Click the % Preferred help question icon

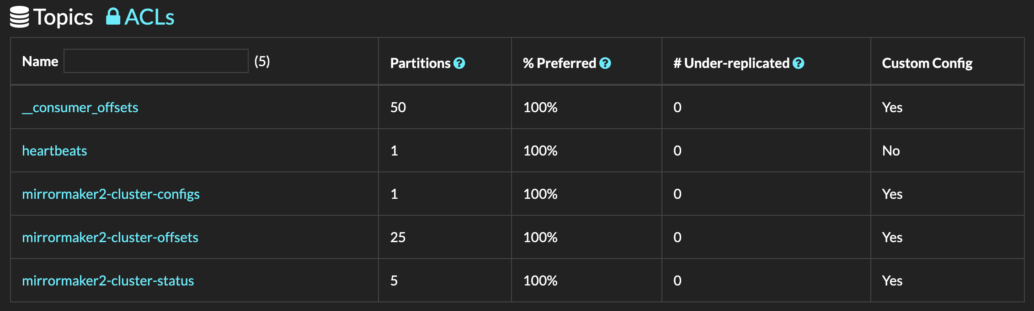pos(605,63)
